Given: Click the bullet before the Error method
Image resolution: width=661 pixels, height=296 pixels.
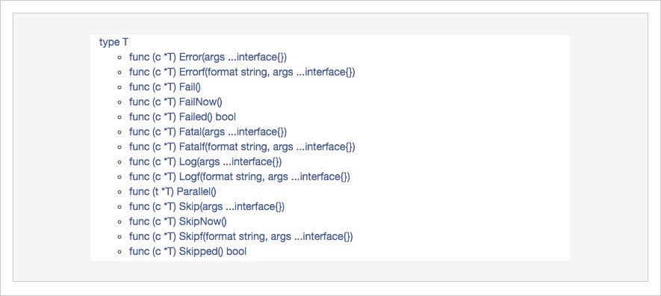Looking at the screenshot, I should 120,58.
